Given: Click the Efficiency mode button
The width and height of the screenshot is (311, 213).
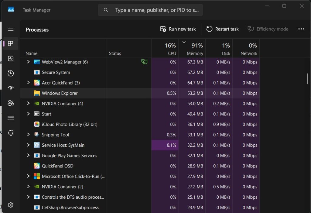Looking at the screenshot, I should coord(268,29).
